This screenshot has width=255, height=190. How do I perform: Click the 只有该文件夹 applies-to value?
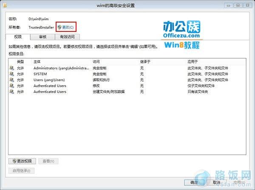tap(198, 91)
